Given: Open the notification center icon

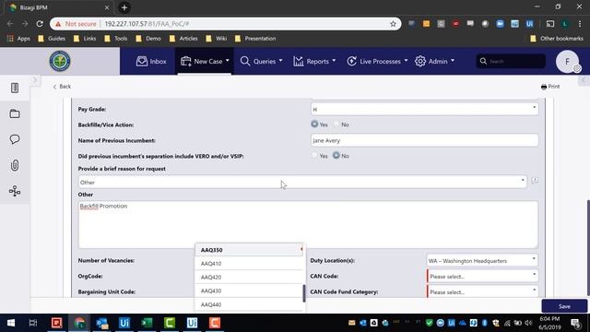Looking at the screenshot, I should coord(575,323).
